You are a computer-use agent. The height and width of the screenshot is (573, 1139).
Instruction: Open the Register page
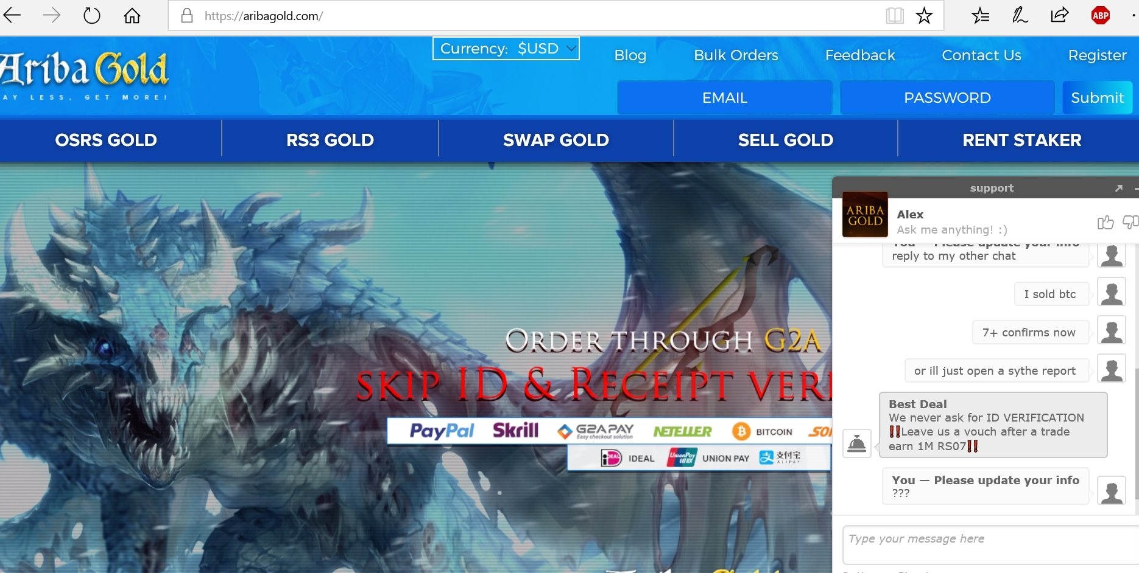pyautogui.click(x=1097, y=55)
